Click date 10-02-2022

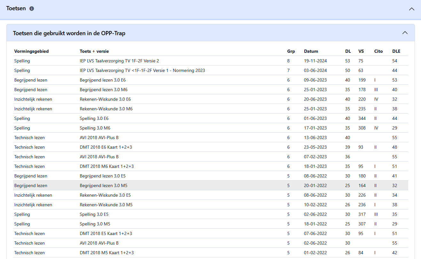pos(315,205)
